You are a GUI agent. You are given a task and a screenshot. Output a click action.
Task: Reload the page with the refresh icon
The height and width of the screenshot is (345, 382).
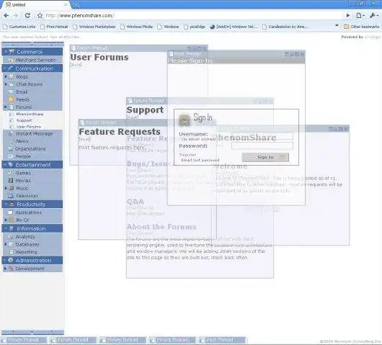tap(27, 16)
